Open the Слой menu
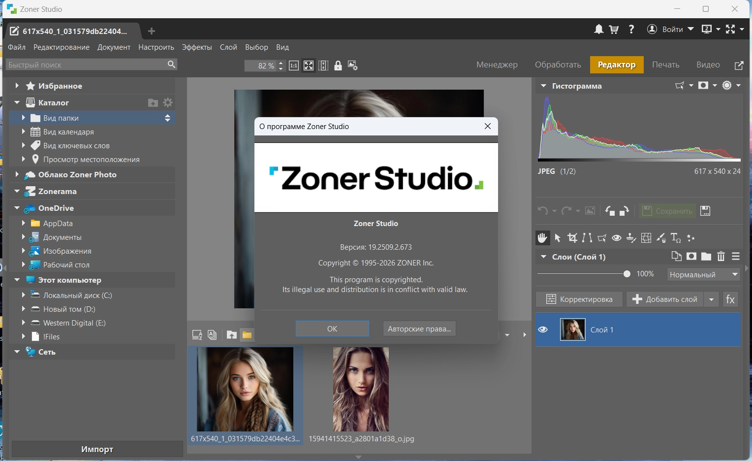This screenshot has height=461, width=752. tap(228, 47)
